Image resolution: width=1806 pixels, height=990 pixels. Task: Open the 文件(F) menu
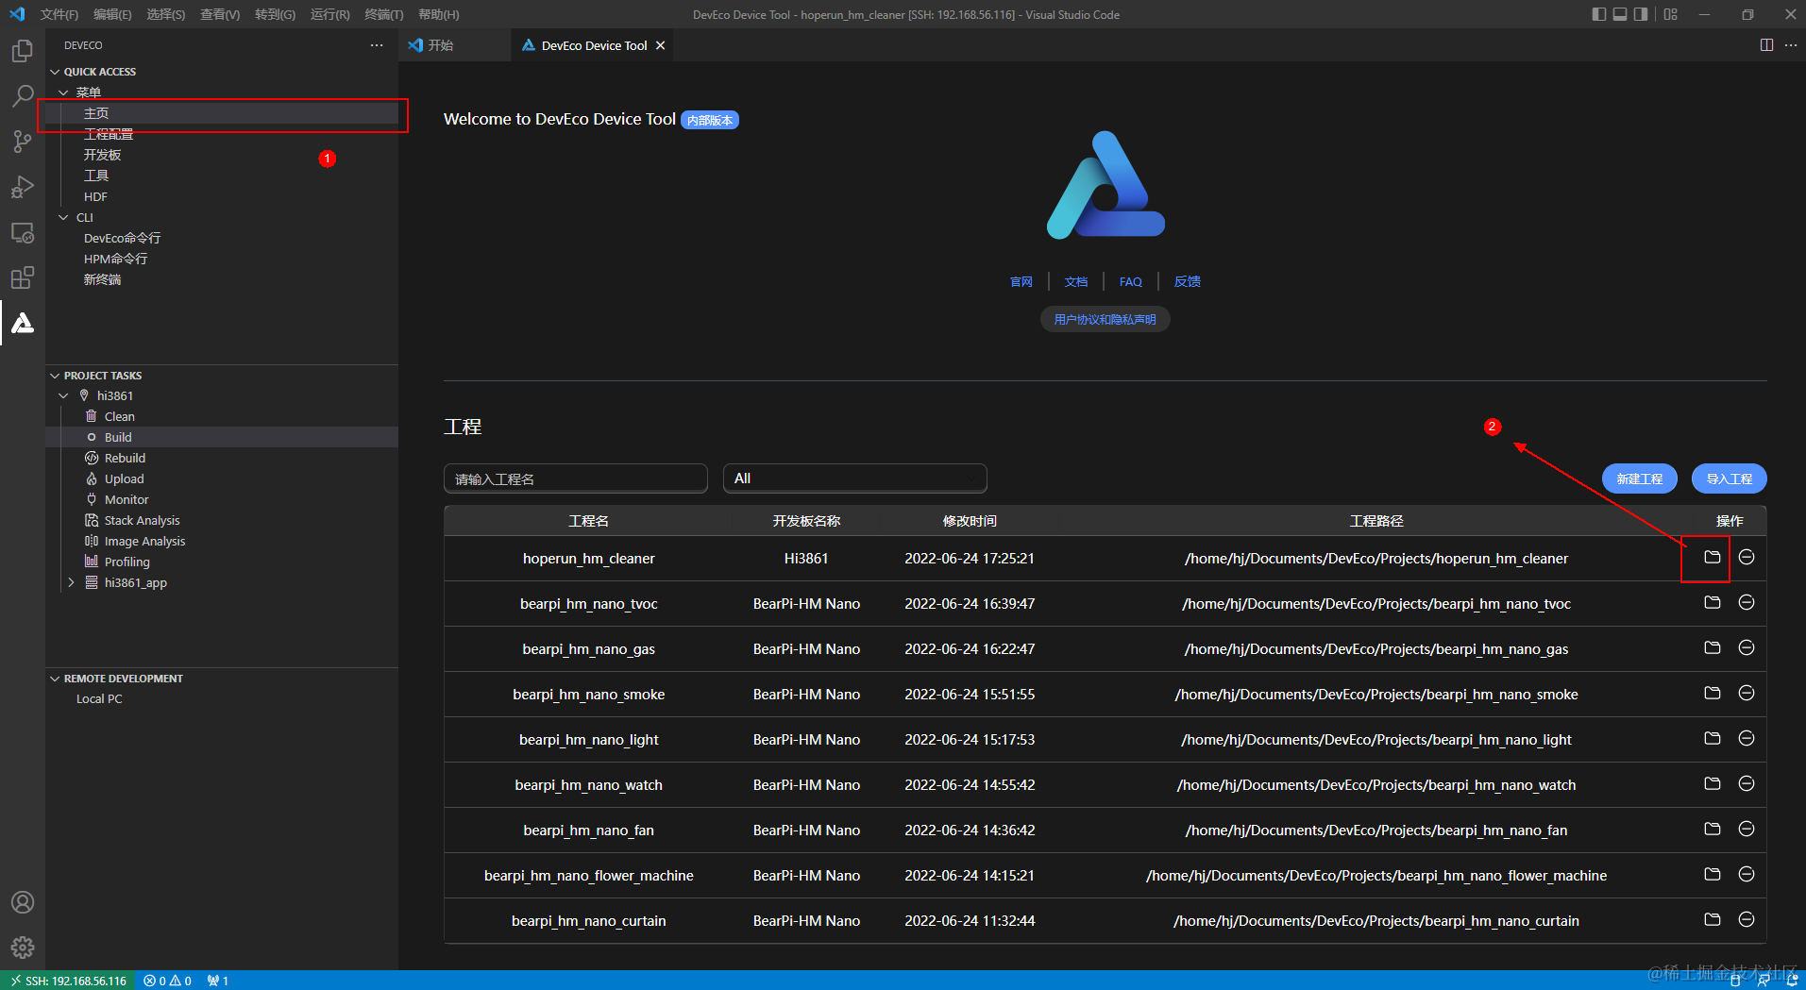[59, 14]
